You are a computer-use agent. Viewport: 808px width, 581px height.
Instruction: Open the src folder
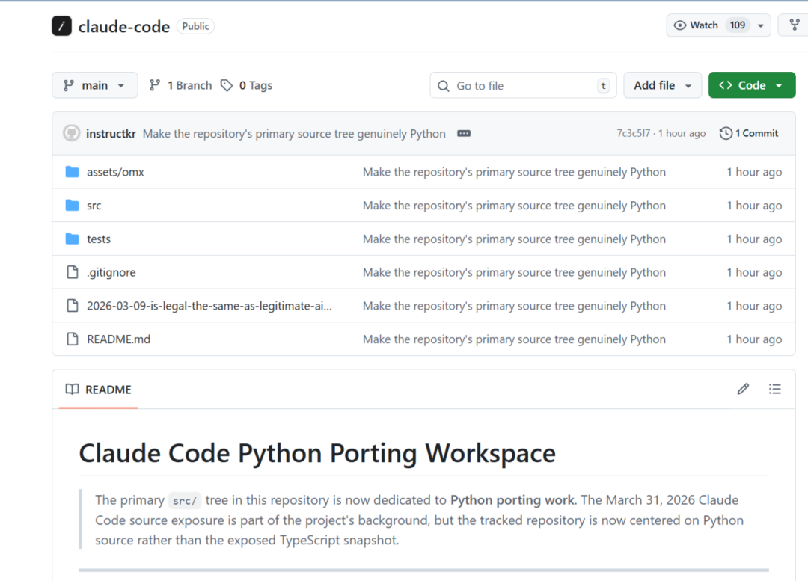tap(94, 206)
